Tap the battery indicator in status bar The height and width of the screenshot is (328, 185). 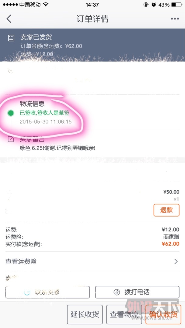(177, 5)
